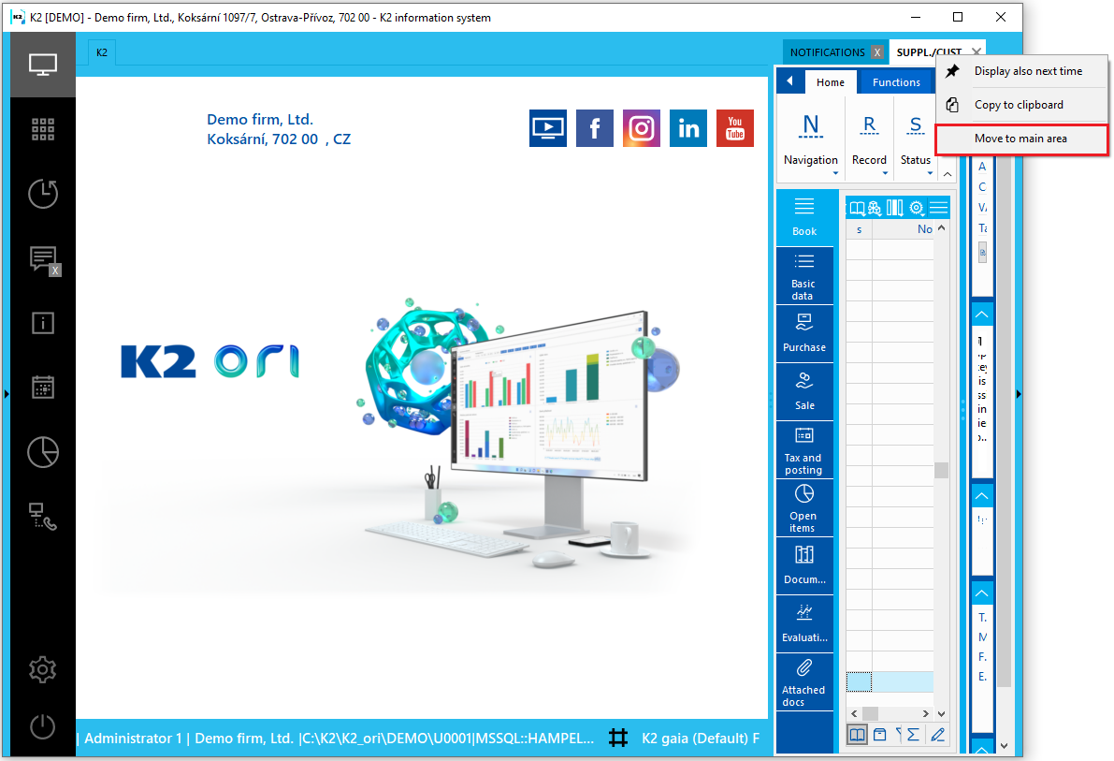
Task: Open the desktop monitor icon in left sidebar
Action: (x=43, y=65)
